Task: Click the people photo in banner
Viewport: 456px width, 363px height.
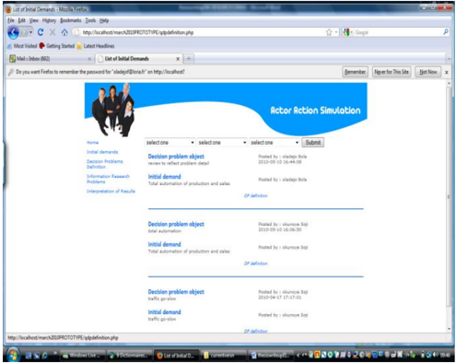Action: pos(113,110)
